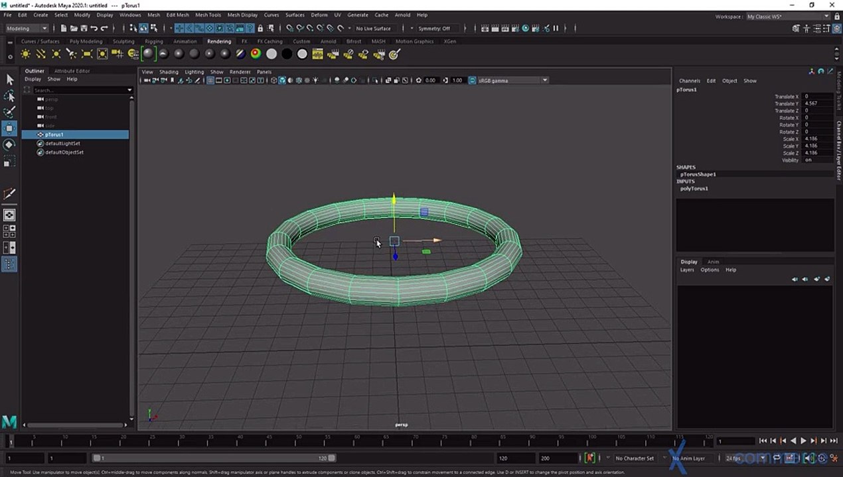The height and width of the screenshot is (477, 843).
Task: Open the Symmetry Off dropdown
Action: 435,28
